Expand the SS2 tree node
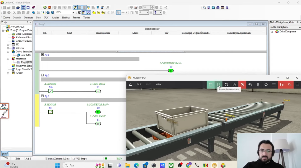 click(x=8, y=45)
